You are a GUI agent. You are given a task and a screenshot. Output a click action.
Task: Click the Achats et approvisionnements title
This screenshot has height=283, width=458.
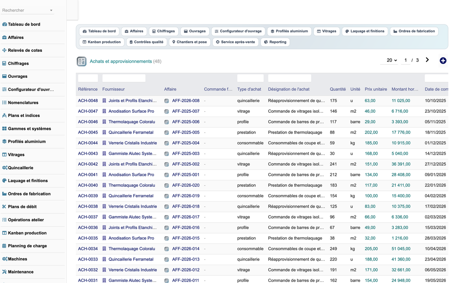pos(121,61)
